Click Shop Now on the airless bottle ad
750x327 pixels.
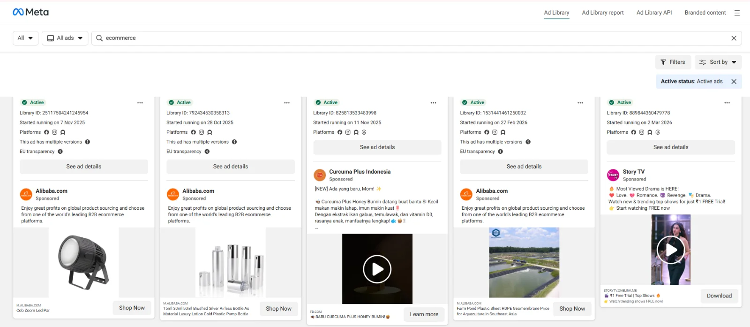pos(278,309)
